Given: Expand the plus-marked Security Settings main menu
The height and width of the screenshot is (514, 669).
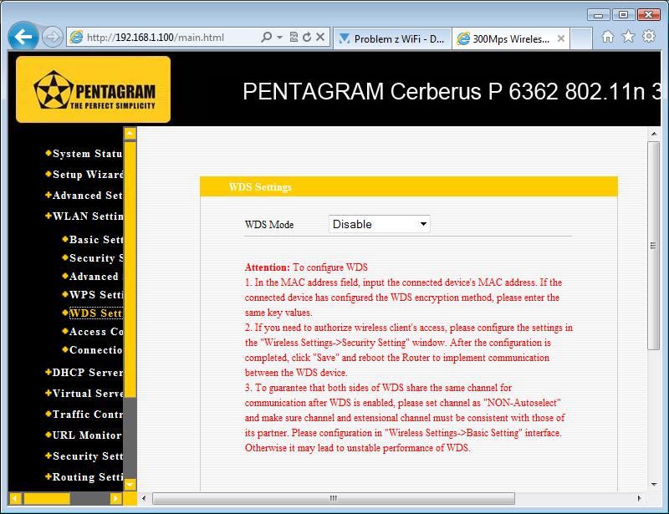Looking at the screenshot, I should click(84, 456).
